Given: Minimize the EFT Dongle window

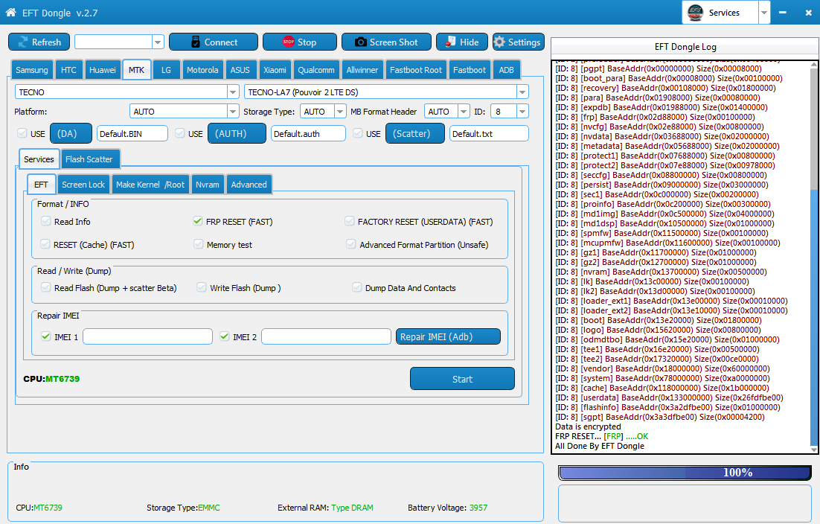Looking at the screenshot, I should [783, 13].
